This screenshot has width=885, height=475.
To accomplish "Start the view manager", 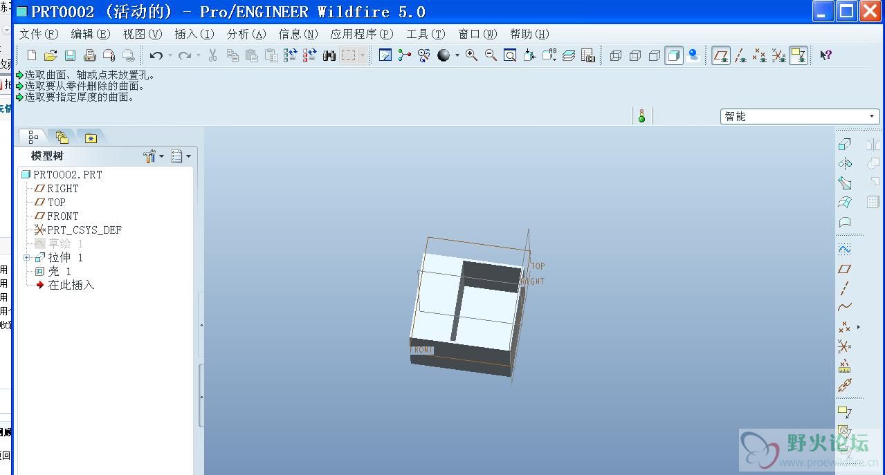I will click(x=588, y=55).
